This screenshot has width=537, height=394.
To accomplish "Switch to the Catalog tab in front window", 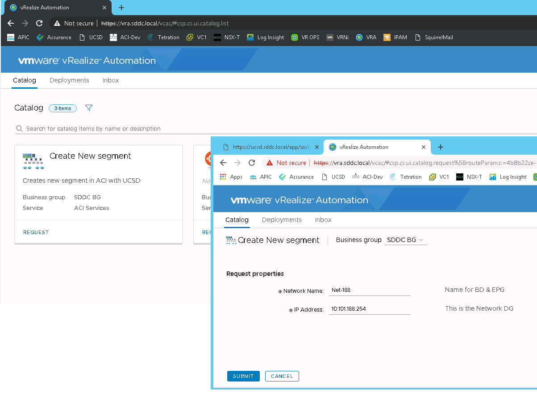I will pos(237,220).
